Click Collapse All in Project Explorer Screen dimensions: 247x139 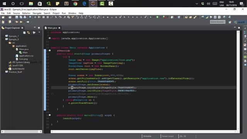point(24,32)
